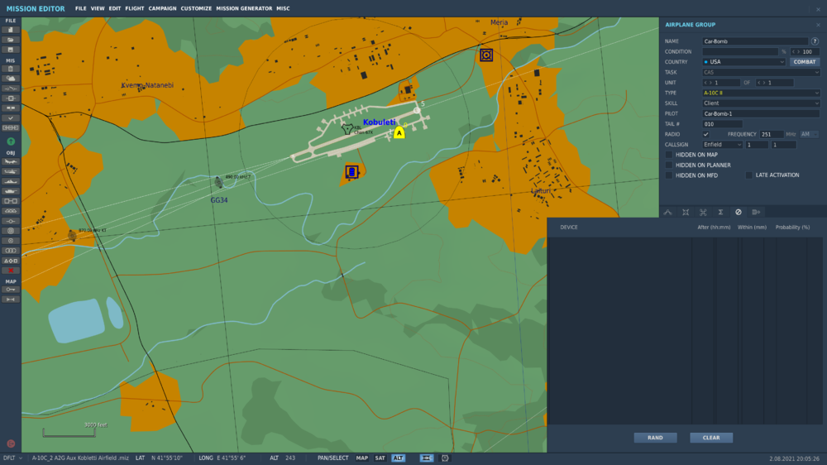This screenshot has height=465, width=827.
Task: Adjust the UNIT number stepper
Action: (x=721, y=83)
